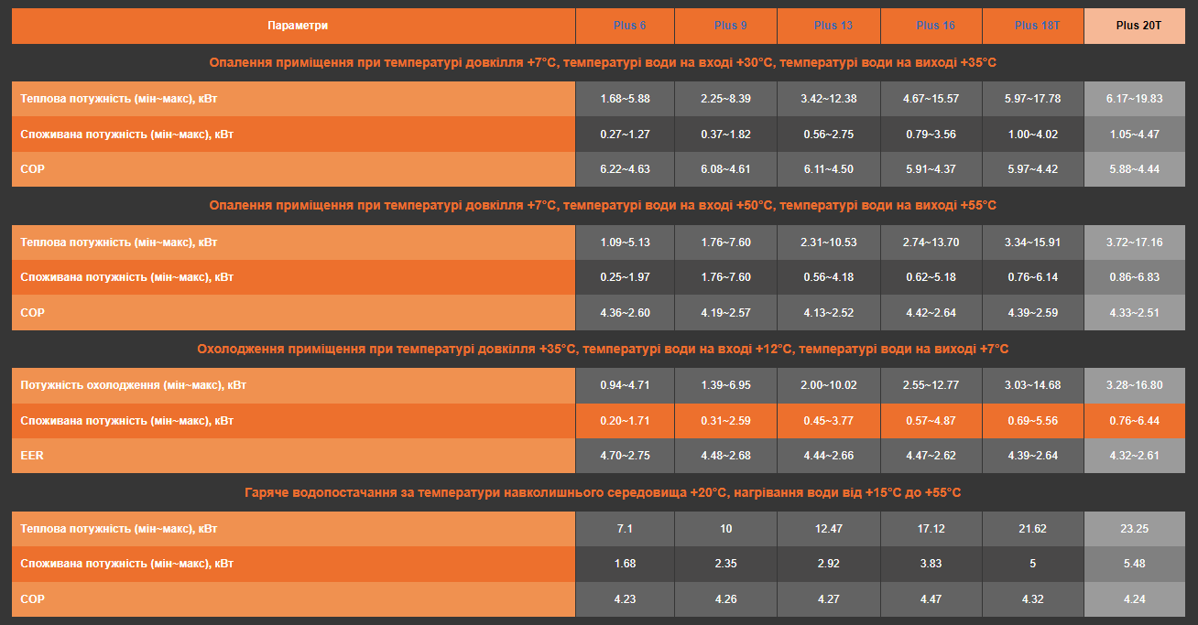
Task: Switch to the Plus 9 model column
Action: click(x=731, y=26)
